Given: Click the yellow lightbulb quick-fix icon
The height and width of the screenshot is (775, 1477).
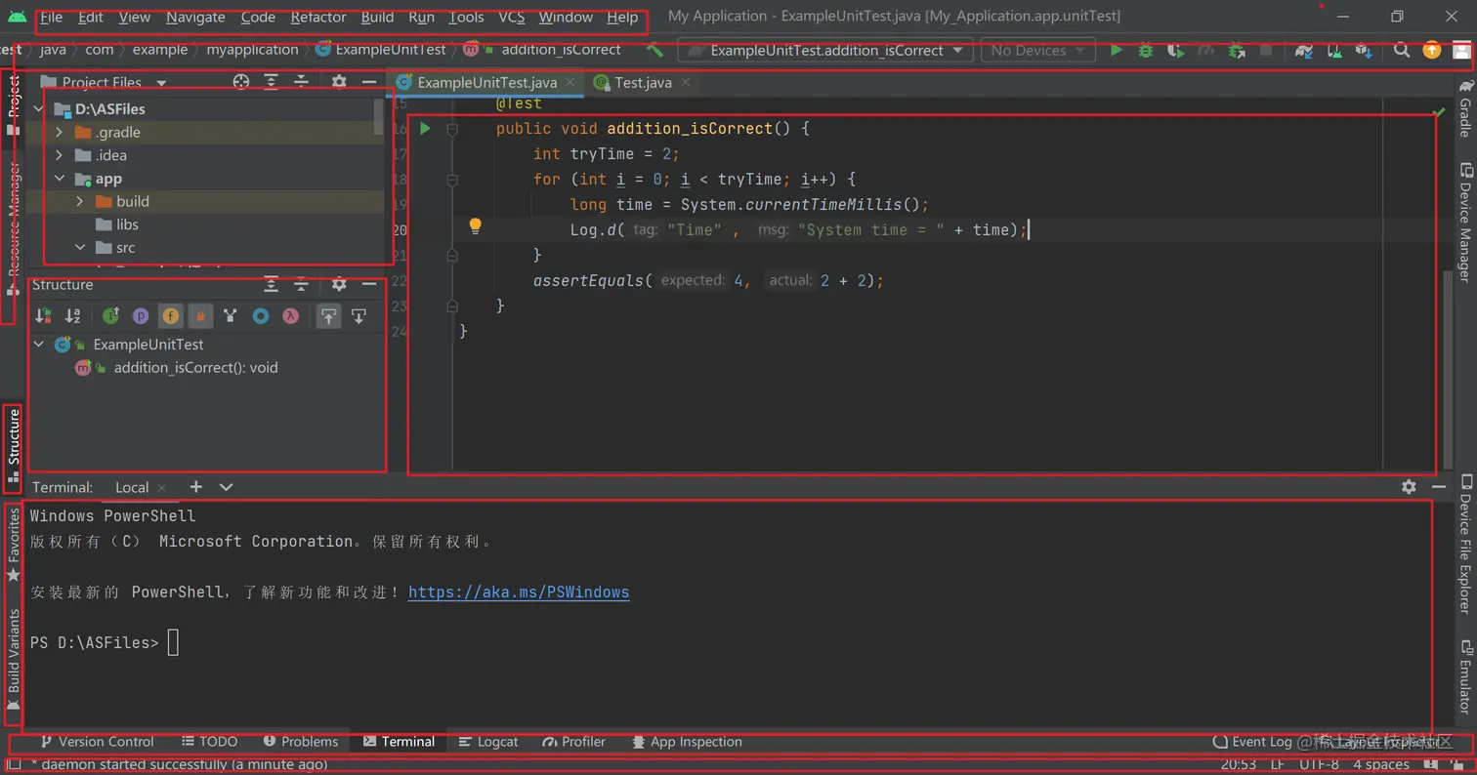Looking at the screenshot, I should click(x=476, y=227).
